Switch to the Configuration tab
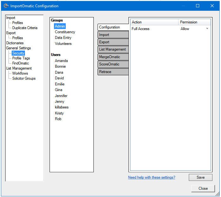This screenshot has width=221, height=197. (113, 27)
